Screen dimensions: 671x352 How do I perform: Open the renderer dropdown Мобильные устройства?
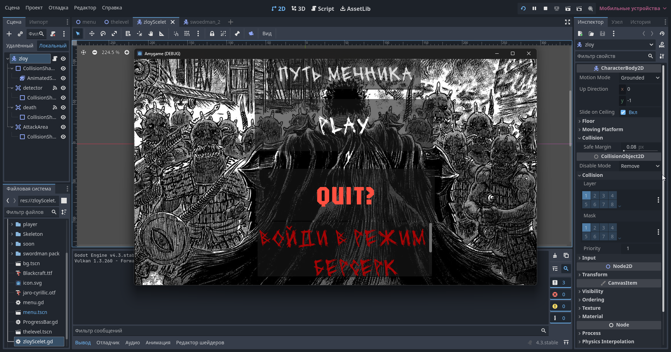coord(633,8)
